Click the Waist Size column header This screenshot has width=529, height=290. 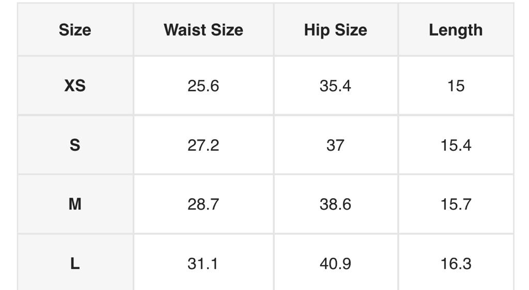pos(204,30)
